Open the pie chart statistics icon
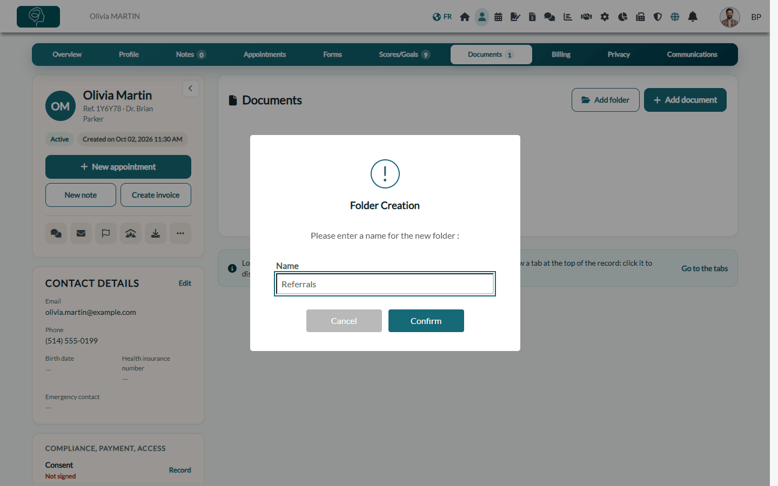 pos(622,17)
